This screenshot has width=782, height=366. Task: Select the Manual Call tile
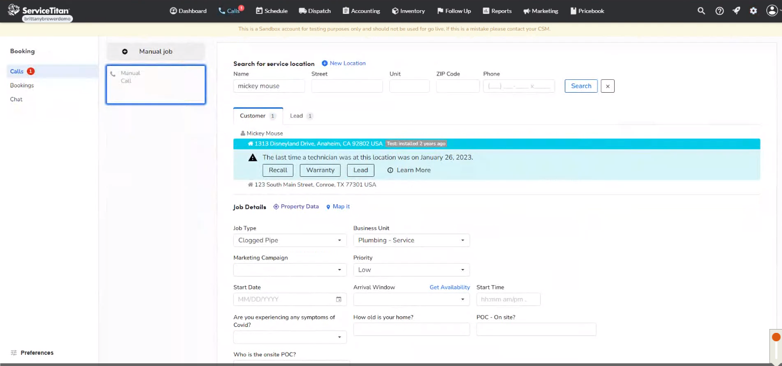156,84
